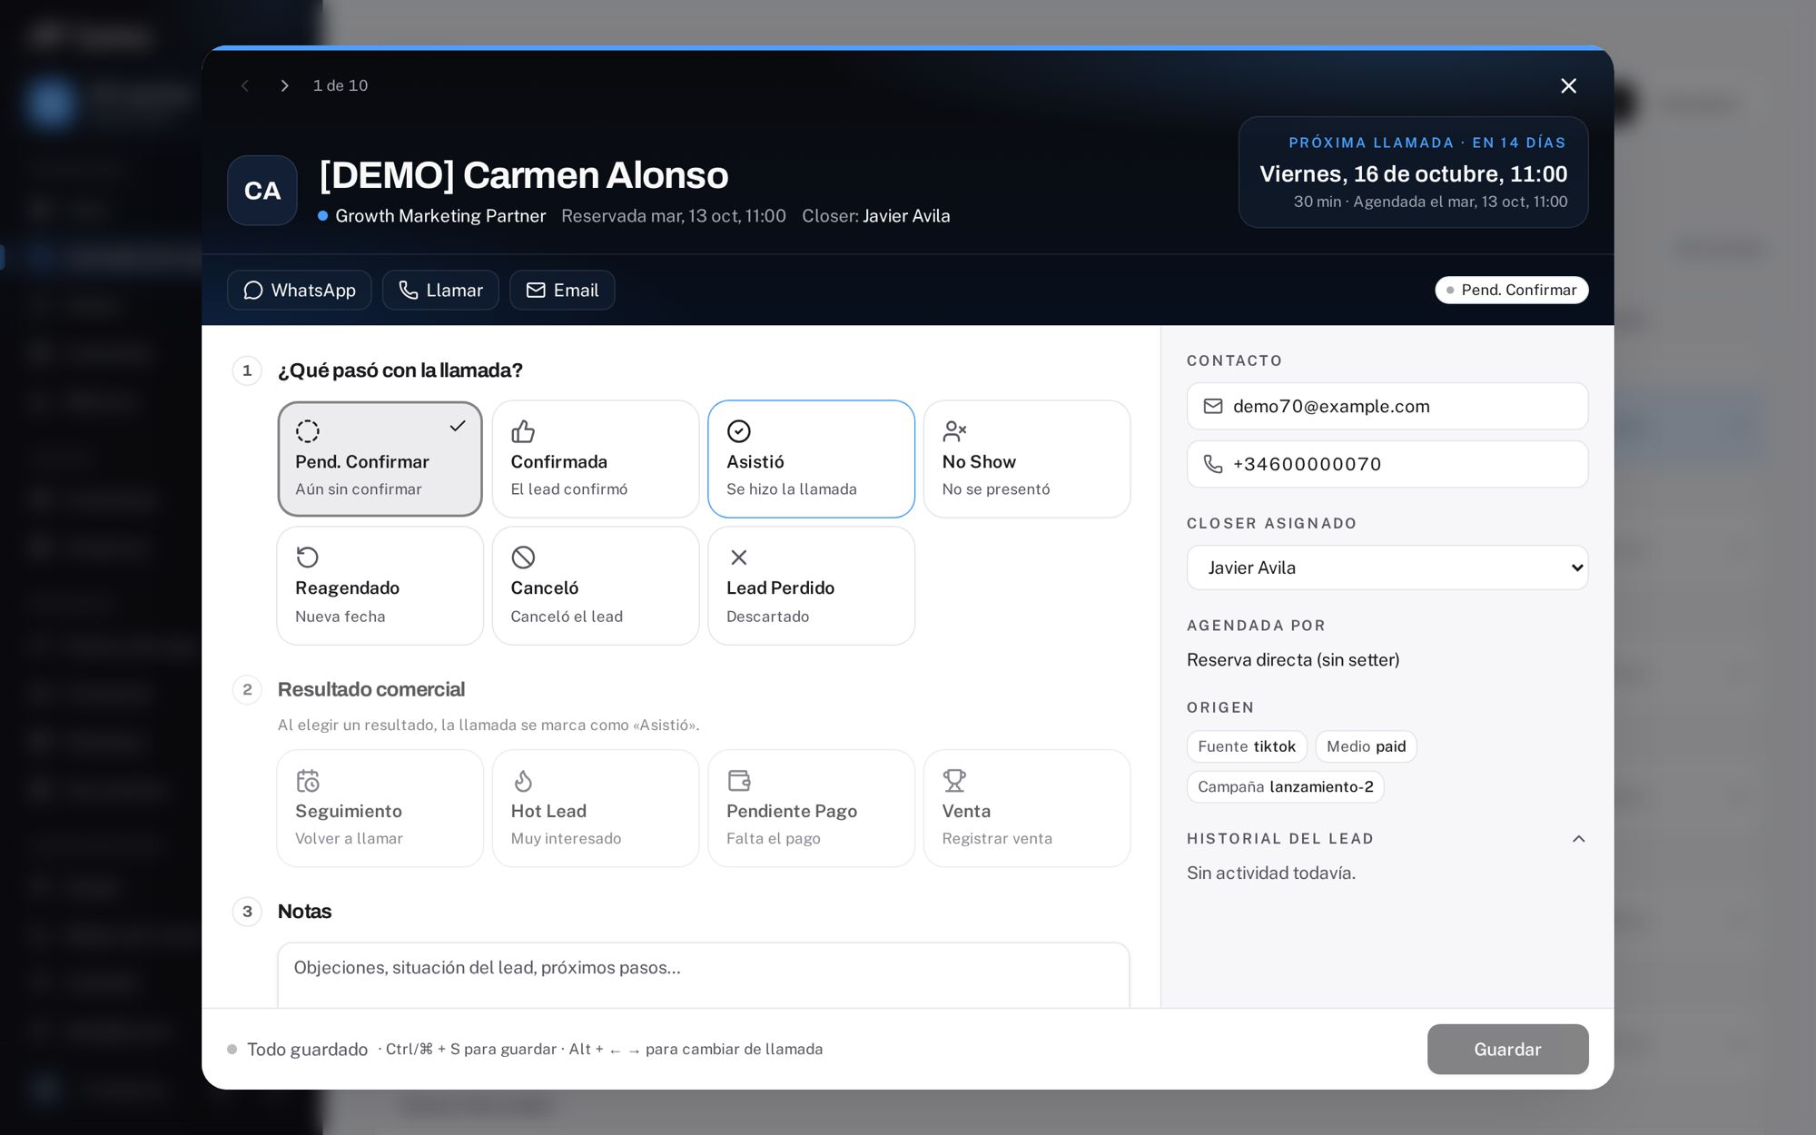
Task: Go to the next call with right chevron
Action: [284, 85]
